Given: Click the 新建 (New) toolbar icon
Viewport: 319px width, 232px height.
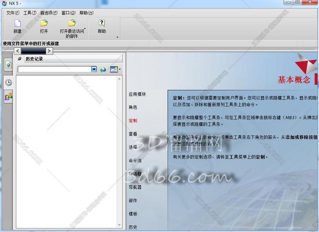Looking at the screenshot, I should (17, 23).
